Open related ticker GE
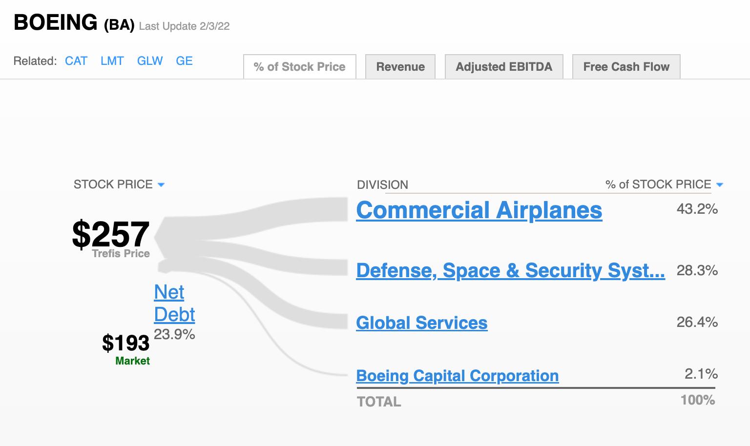This screenshot has height=446, width=750. click(x=184, y=61)
